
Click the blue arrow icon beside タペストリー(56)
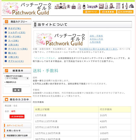click(x=6, y=49)
